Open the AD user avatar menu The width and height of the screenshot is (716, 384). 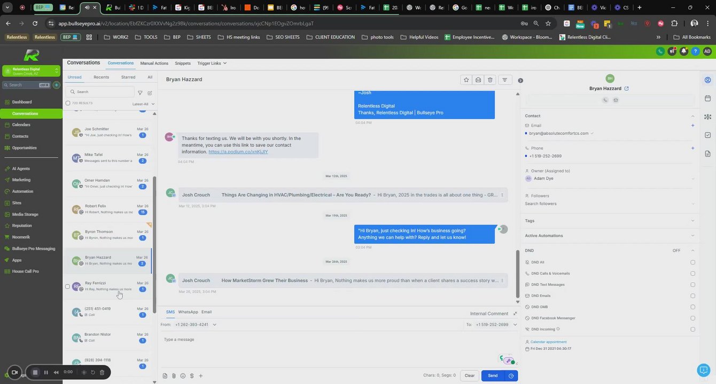[x=707, y=51]
